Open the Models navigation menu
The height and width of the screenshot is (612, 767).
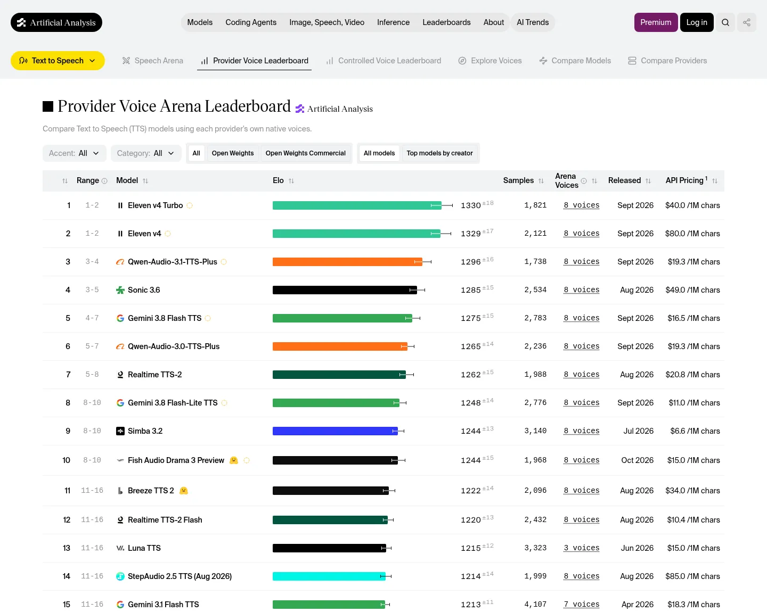(x=200, y=22)
